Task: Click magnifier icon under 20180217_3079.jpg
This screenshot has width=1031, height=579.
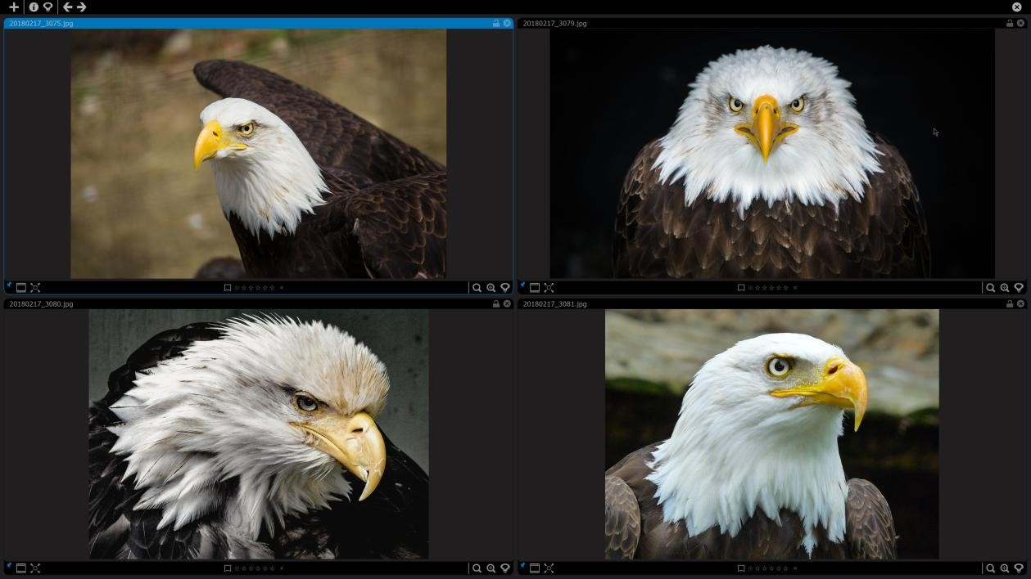Action: tap(990, 288)
